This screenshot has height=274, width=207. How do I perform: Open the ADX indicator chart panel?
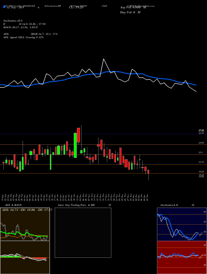(25, 224)
